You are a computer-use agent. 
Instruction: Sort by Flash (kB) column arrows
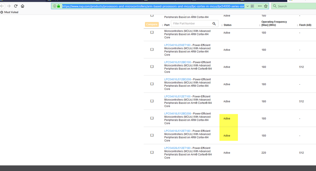(297, 25)
